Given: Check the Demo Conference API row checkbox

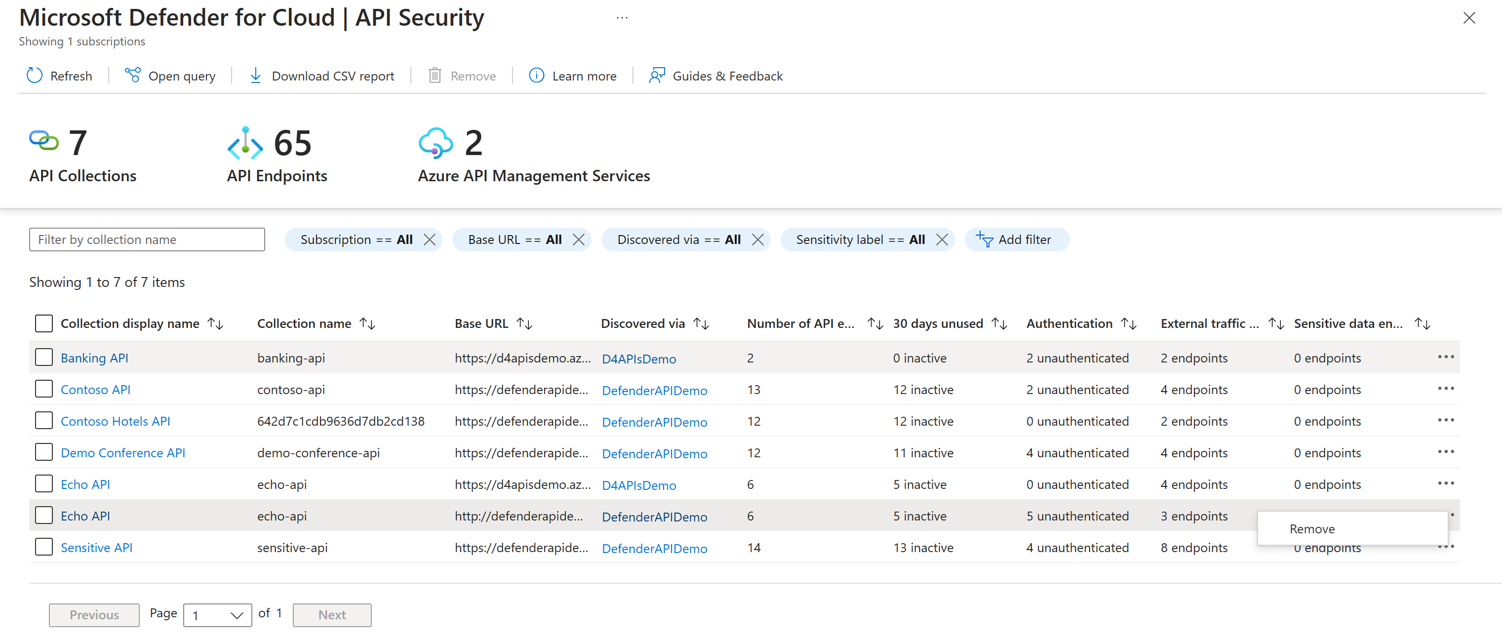Looking at the screenshot, I should (44, 451).
